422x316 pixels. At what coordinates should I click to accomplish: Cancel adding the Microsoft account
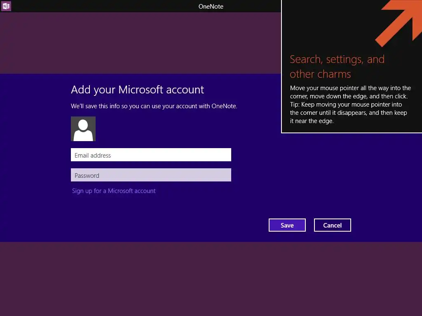pyautogui.click(x=333, y=225)
